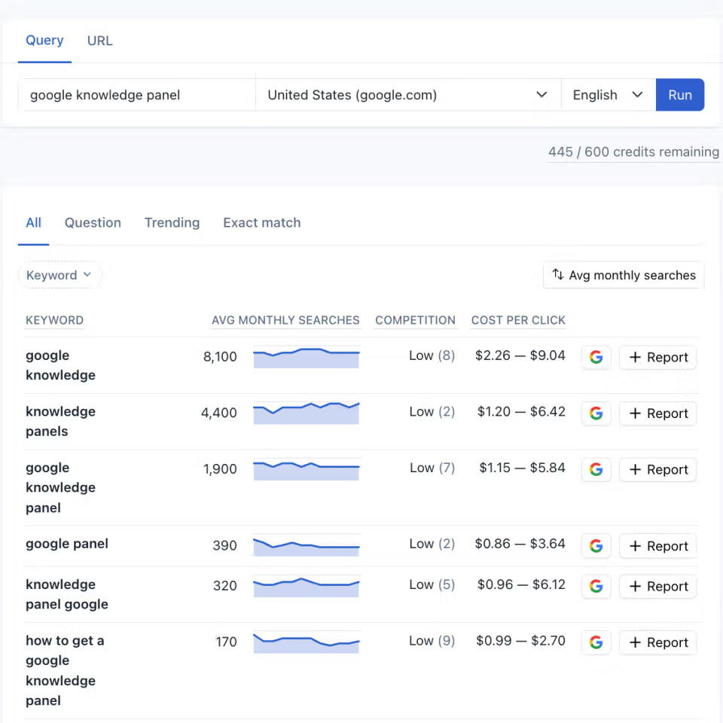Click the Competition column header
The width and height of the screenshot is (723, 723).
tap(415, 320)
